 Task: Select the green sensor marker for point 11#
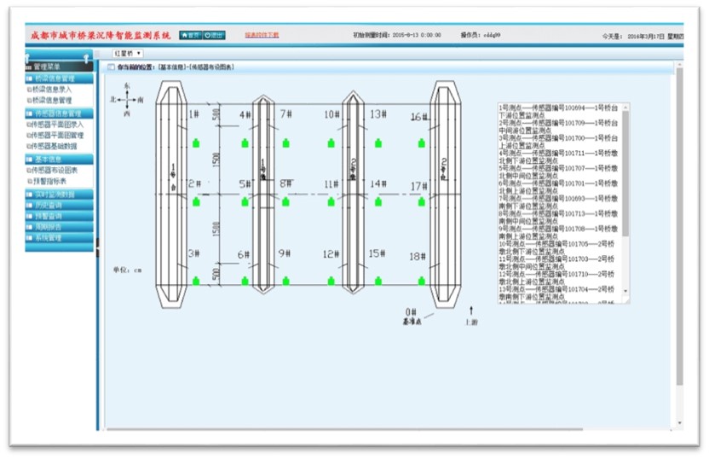(331, 202)
